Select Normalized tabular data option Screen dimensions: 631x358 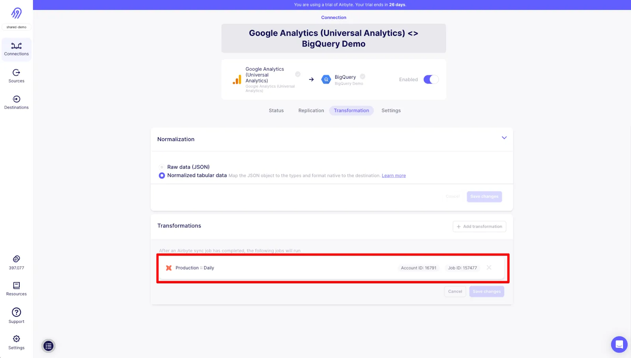coord(162,176)
